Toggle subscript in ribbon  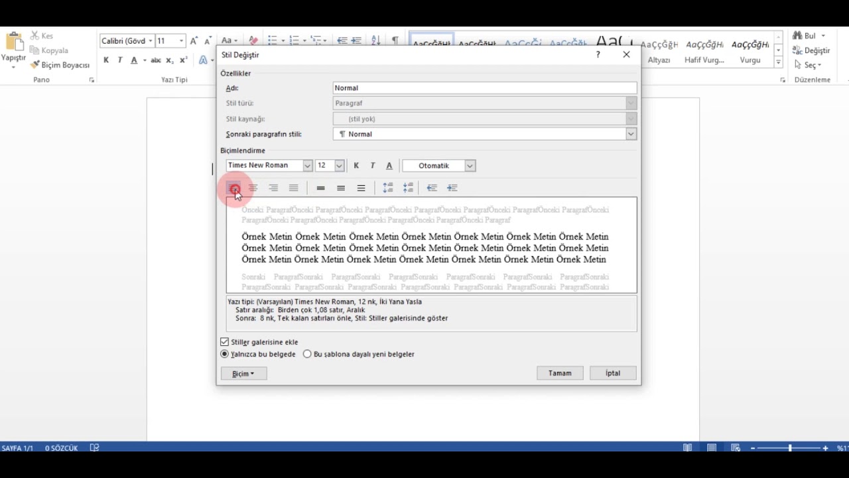[x=170, y=60]
